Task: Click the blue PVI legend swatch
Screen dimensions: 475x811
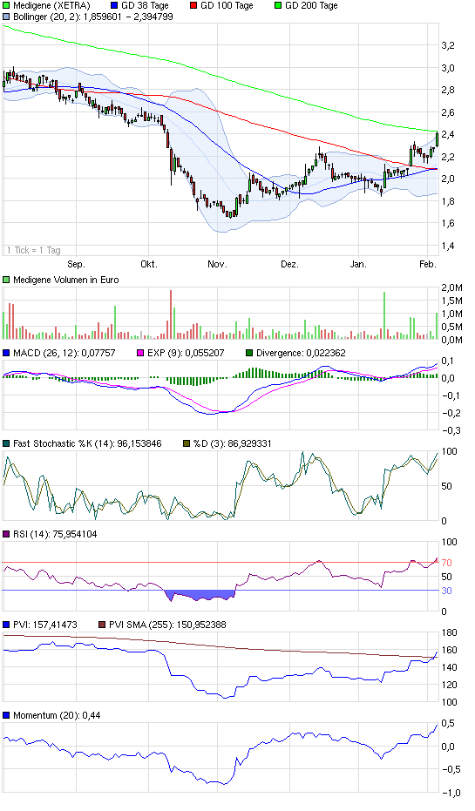Action: [x=6, y=625]
